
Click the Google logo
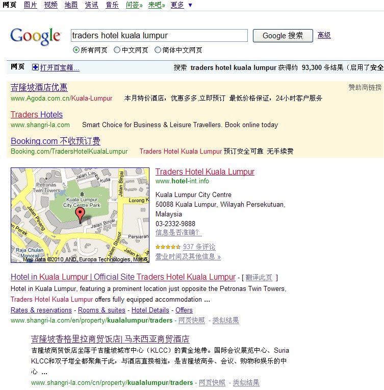(x=35, y=37)
